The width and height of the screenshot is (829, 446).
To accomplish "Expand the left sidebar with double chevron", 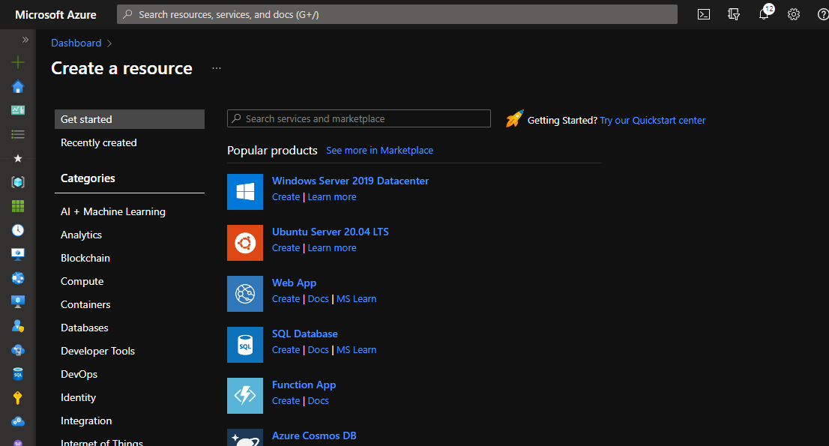I will pos(25,40).
